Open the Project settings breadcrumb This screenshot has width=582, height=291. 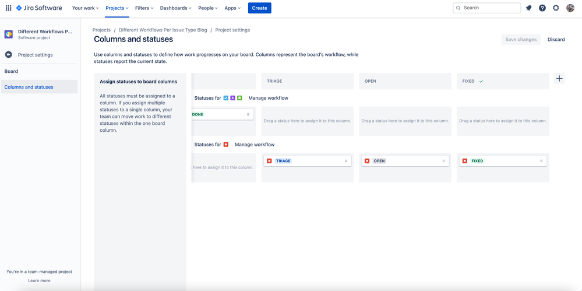[232, 30]
